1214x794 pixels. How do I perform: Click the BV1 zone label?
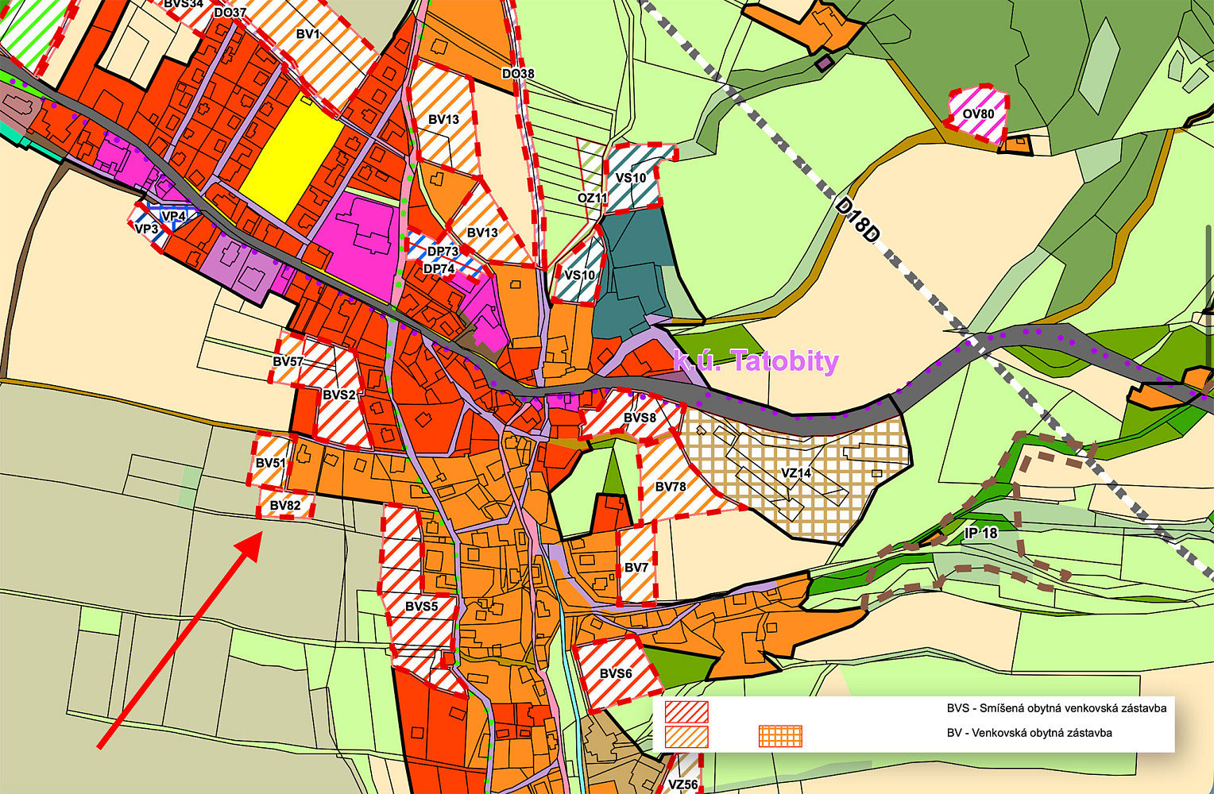tap(307, 34)
